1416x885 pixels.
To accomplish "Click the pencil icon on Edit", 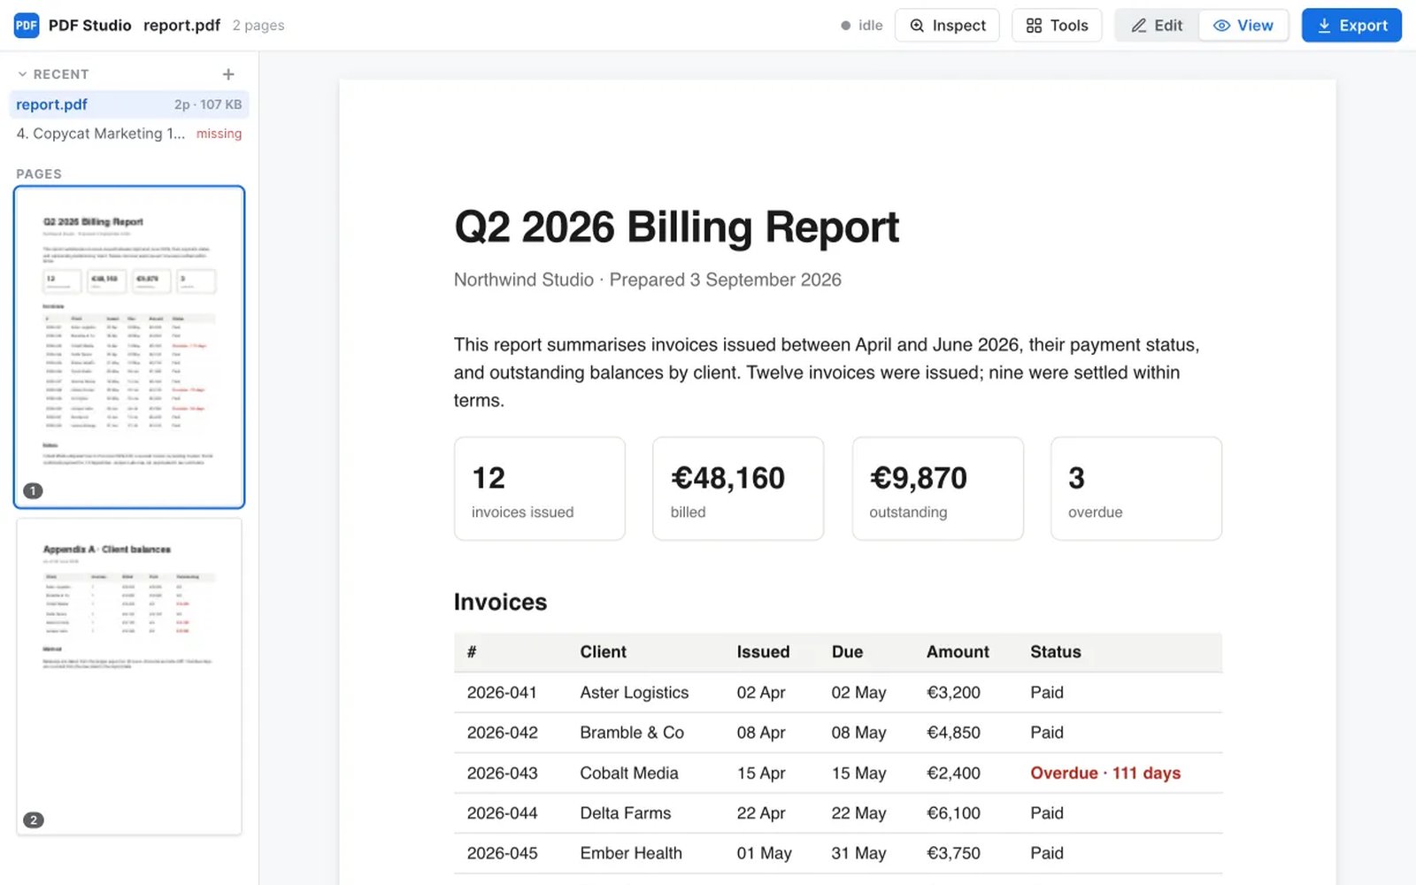I will (1139, 26).
